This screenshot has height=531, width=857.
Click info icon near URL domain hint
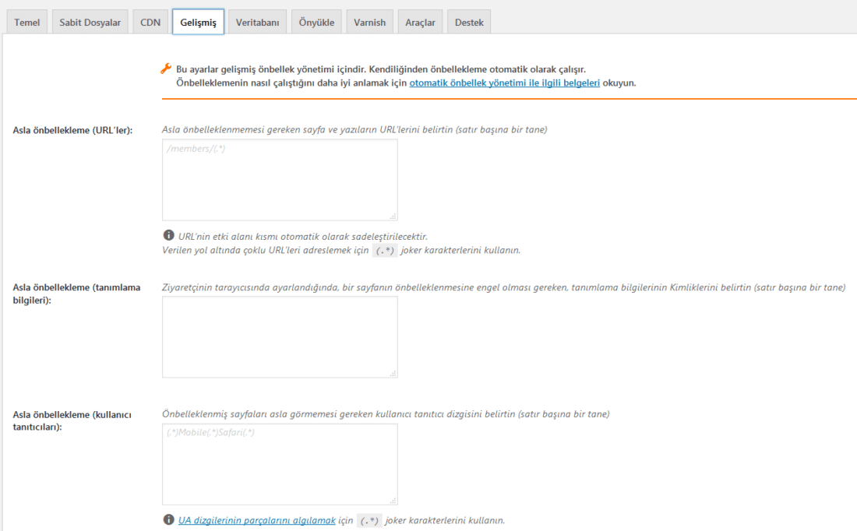tap(169, 235)
